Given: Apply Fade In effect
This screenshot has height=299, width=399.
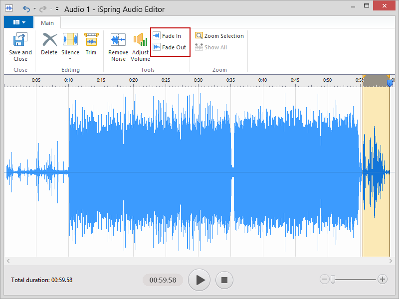Looking at the screenshot, I should 167,36.
